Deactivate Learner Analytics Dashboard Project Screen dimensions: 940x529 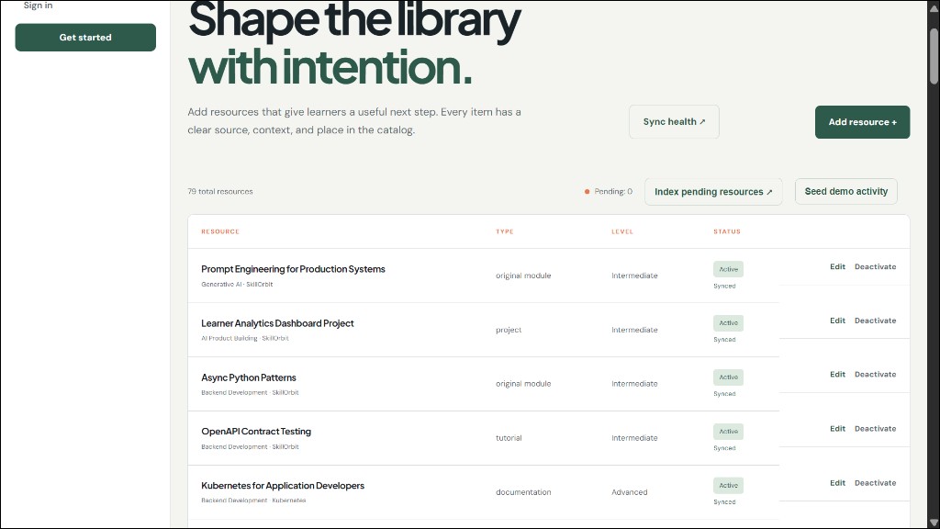click(875, 321)
